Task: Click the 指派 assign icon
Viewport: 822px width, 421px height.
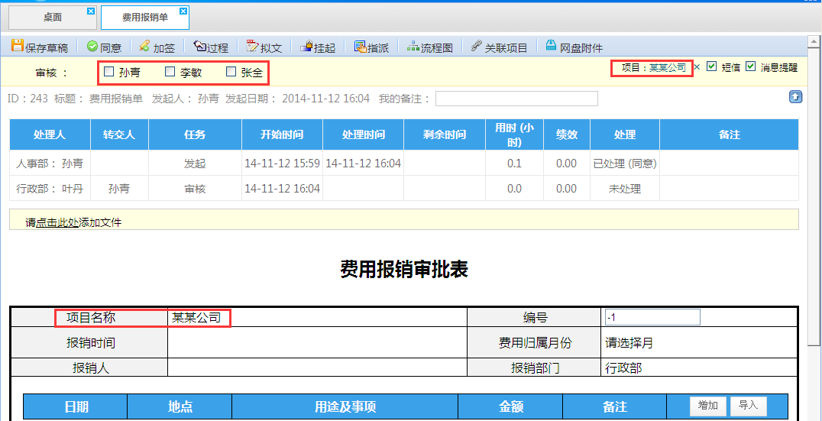Action: (360, 46)
